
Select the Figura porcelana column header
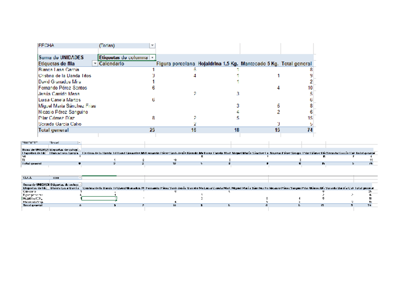click(x=176, y=64)
